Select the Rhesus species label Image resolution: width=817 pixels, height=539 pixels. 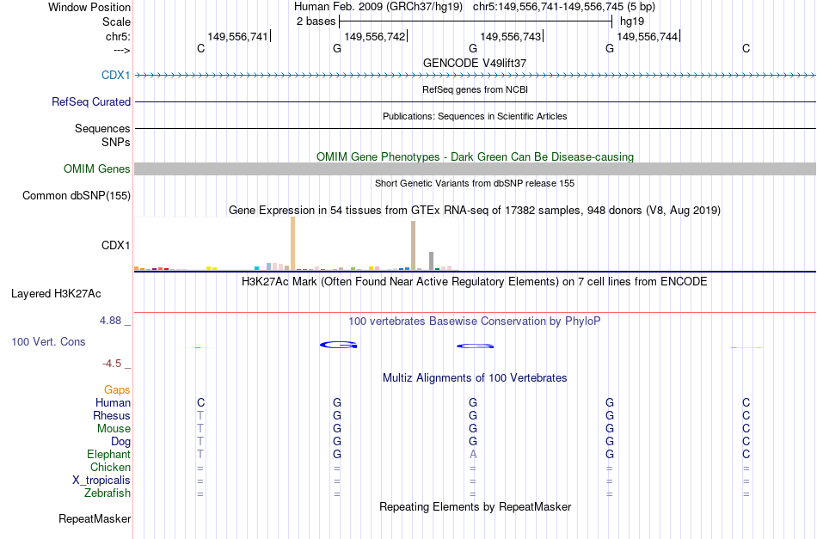click(x=112, y=415)
